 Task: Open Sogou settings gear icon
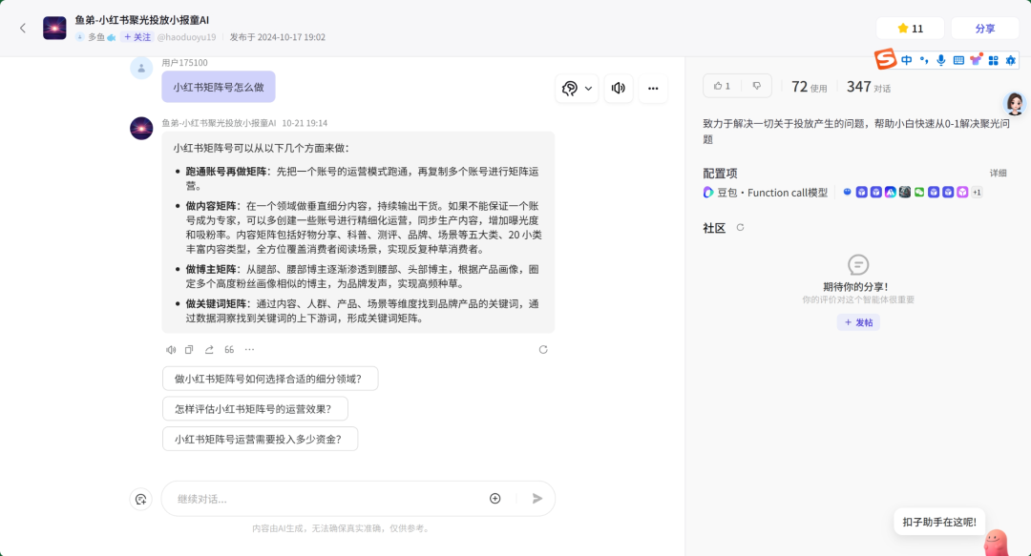1011,60
